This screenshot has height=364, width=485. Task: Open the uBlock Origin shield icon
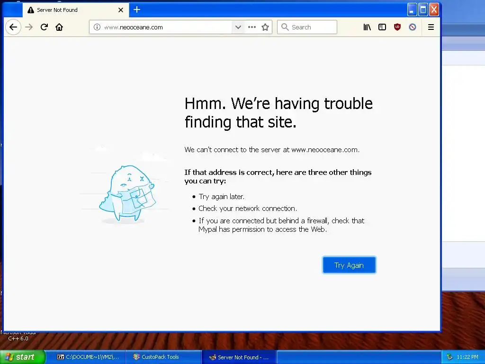(x=397, y=27)
